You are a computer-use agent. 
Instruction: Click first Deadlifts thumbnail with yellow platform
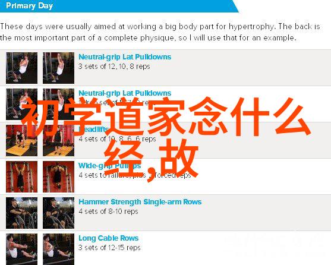[22, 140]
